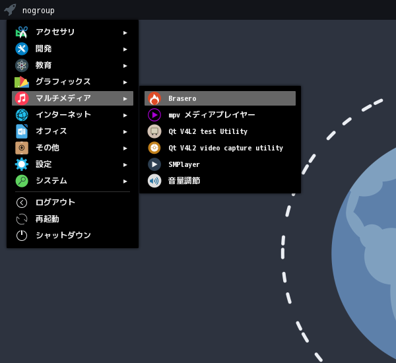Expand the 開発 submenu arrow
Viewport: 396px width, 363px height.
[125, 49]
